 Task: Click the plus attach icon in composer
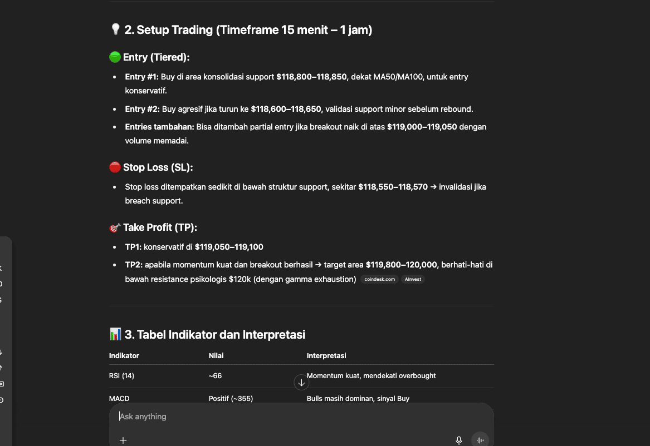(123, 440)
